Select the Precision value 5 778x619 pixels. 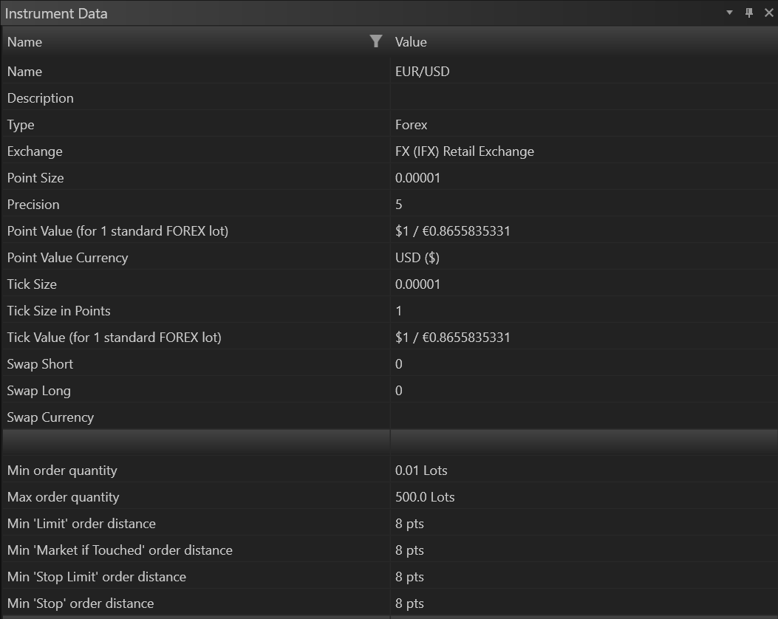click(399, 205)
